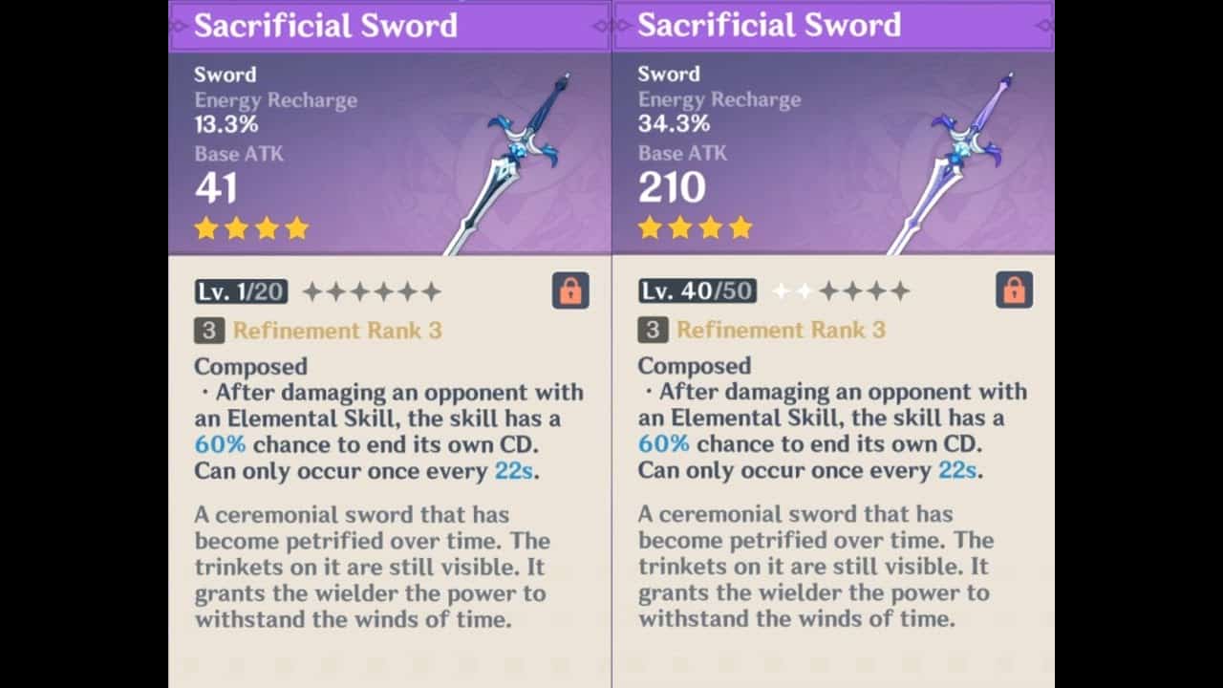Click the four gold rarity stars under 210
The image size is (1223, 688).
pyautogui.click(x=695, y=227)
